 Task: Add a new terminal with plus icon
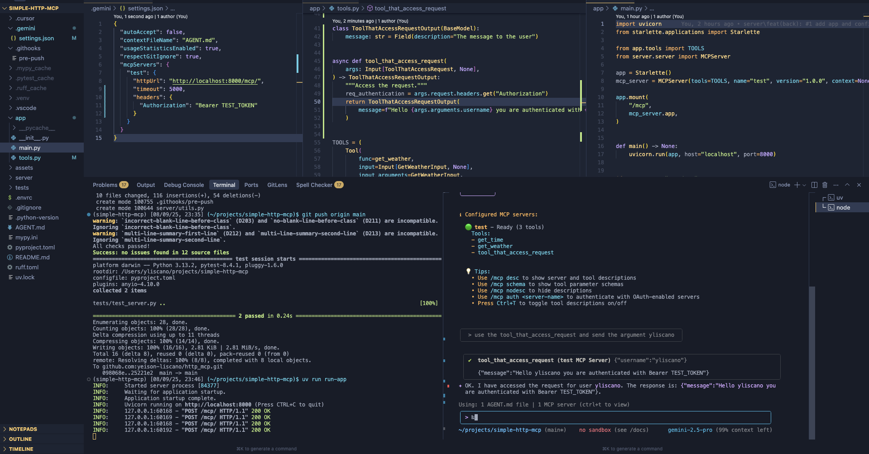[x=797, y=185]
